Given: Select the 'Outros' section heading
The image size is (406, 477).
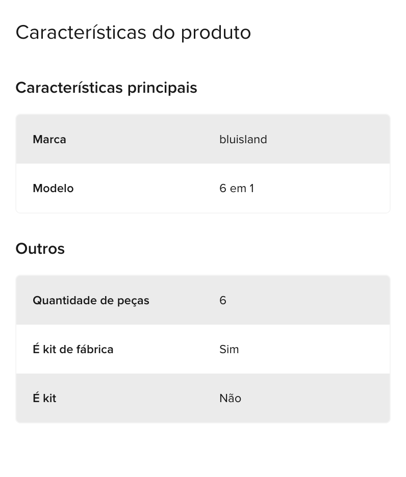Looking at the screenshot, I should tap(40, 249).
